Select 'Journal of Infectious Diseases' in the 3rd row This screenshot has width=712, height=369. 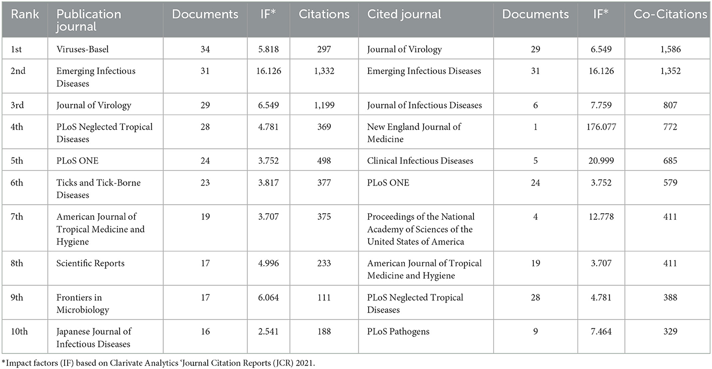(x=425, y=105)
